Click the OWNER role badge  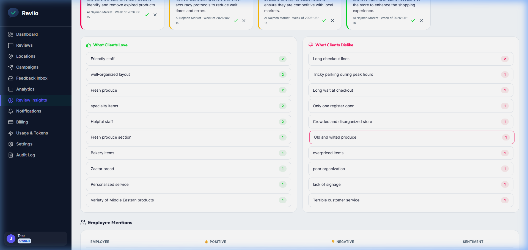pyautogui.click(x=24, y=241)
